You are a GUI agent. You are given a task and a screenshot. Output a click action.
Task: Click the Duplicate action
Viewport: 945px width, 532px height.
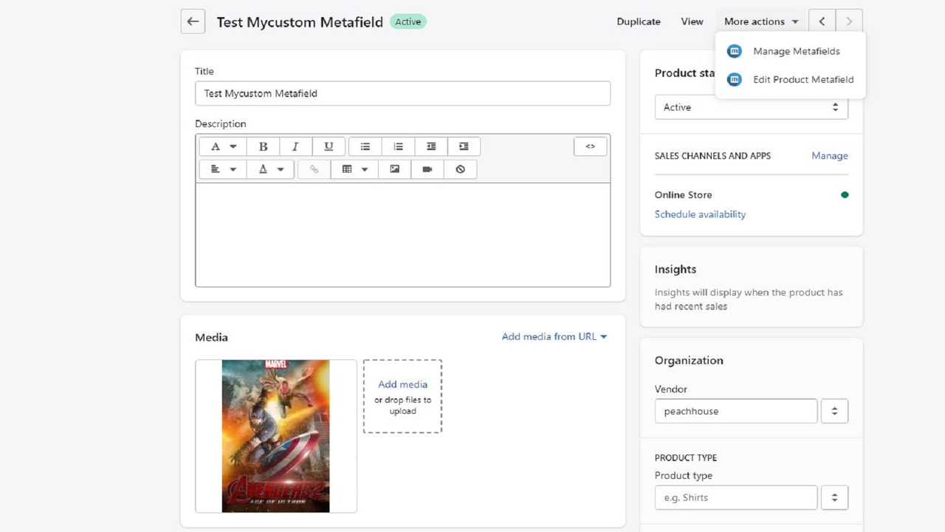[638, 21]
